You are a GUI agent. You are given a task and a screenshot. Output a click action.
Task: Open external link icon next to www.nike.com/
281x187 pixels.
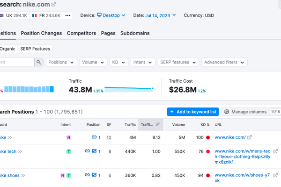(249, 137)
